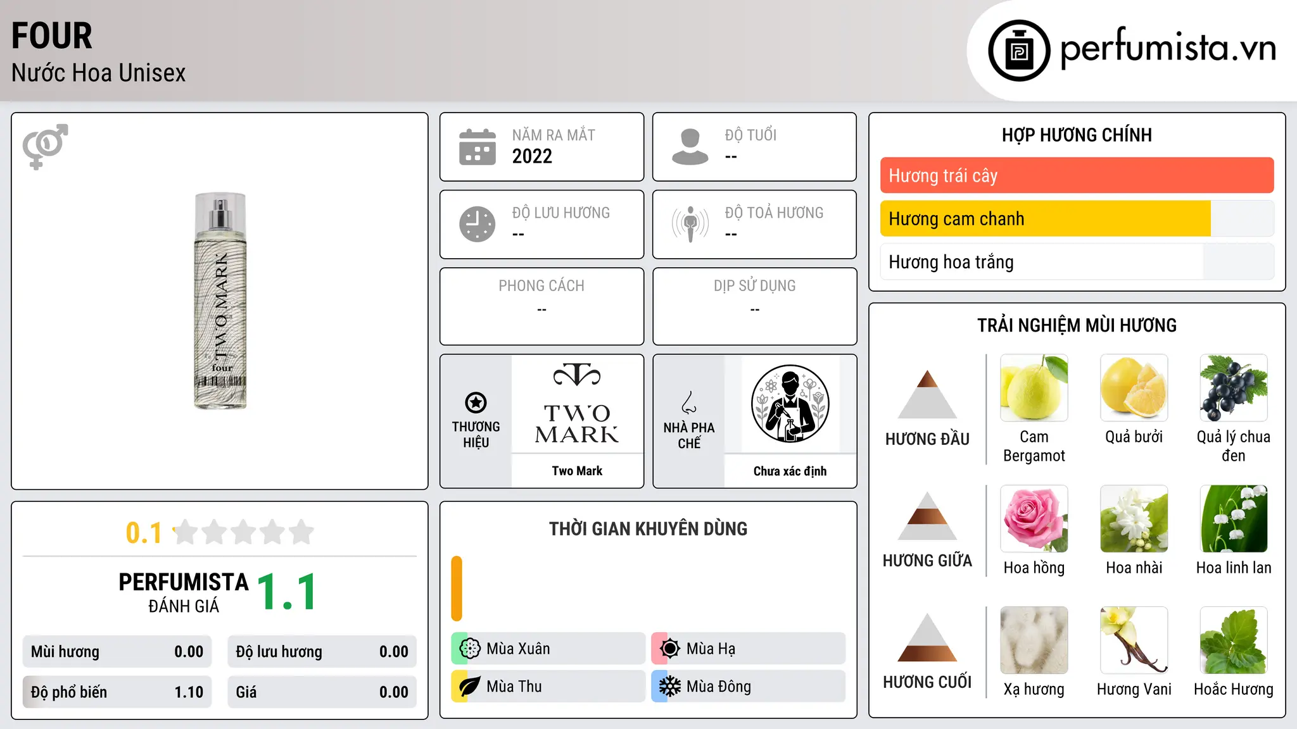Click the FOUR perfume title
The image size is (1297, 729).
coord(52,35)
